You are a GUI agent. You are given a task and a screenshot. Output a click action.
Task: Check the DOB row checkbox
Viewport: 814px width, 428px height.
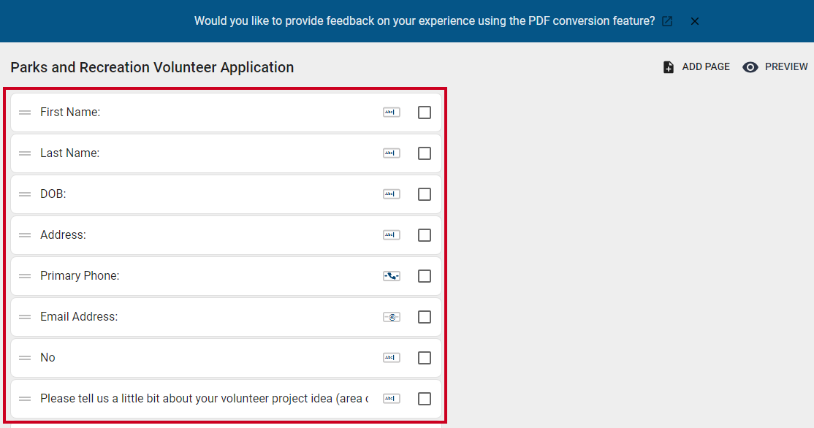[x=424, y=194]
